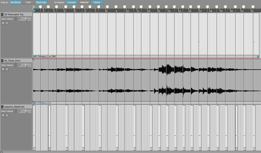Click the fader icon beside GE_Theme_Piano volume
The image size is (261, 153).
17,65
